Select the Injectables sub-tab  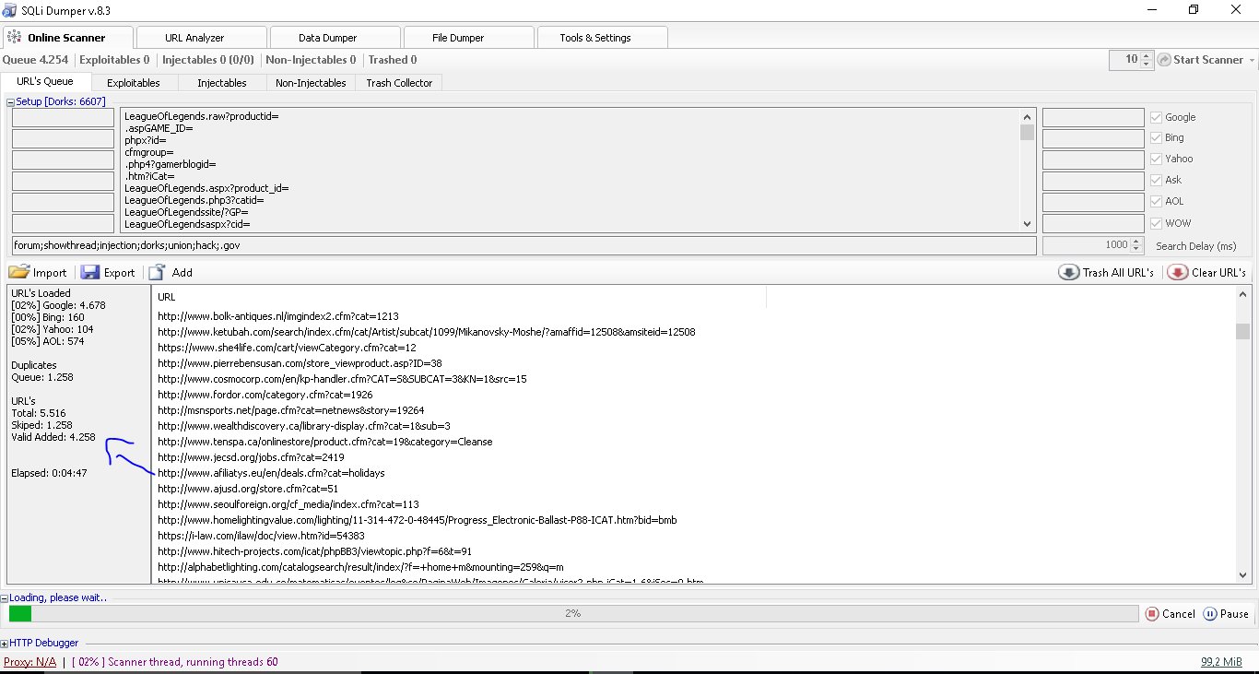[222, 83]
